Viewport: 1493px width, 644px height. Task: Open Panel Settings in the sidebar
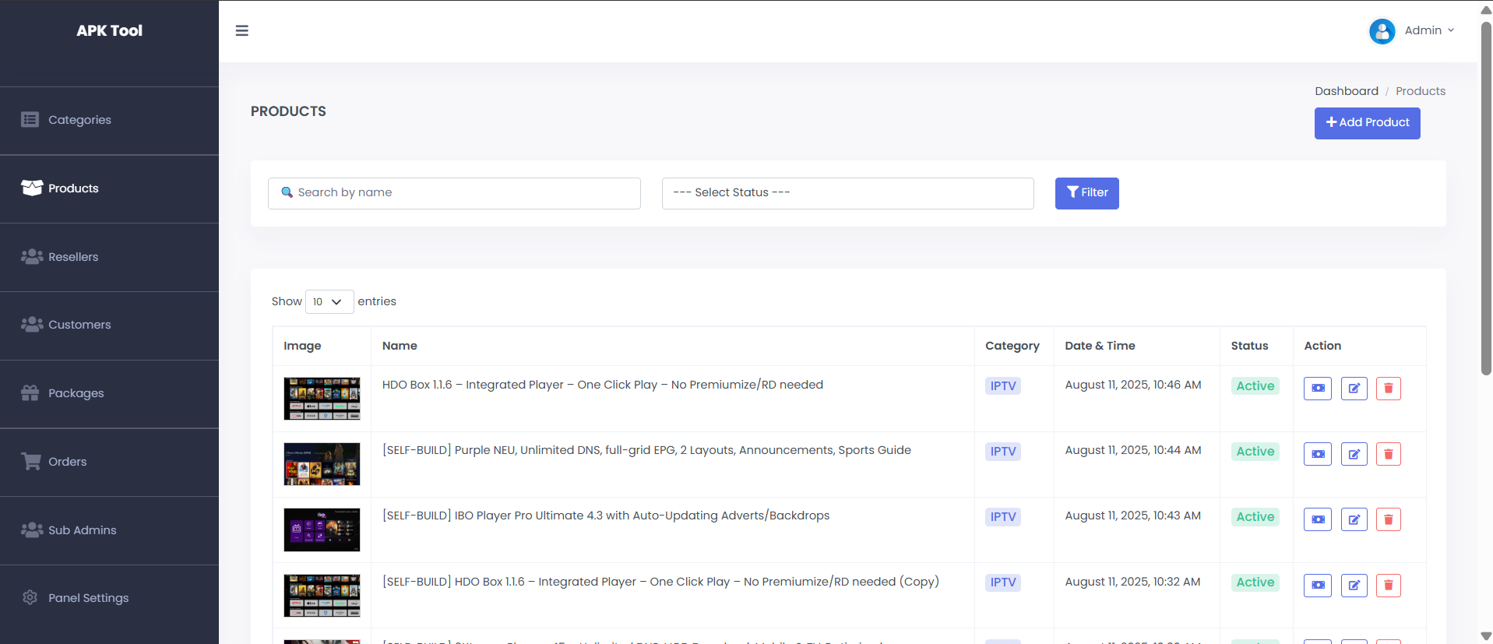pos(109,598)
